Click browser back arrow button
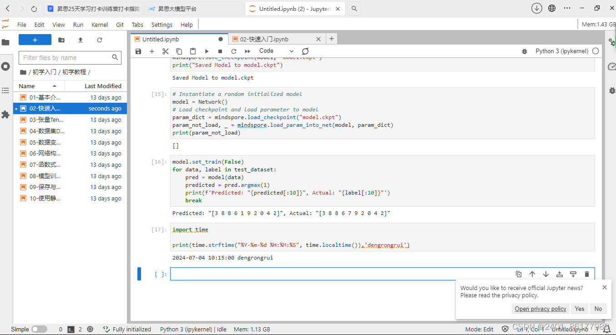 click(x=7, y=9)
